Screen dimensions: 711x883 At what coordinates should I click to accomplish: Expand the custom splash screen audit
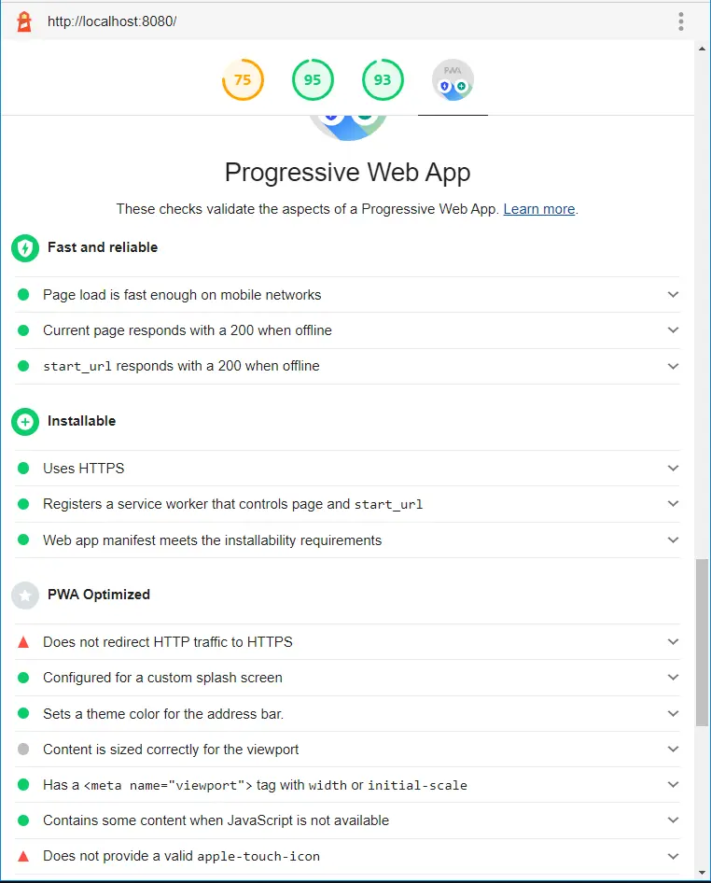[x=673, y=678]
